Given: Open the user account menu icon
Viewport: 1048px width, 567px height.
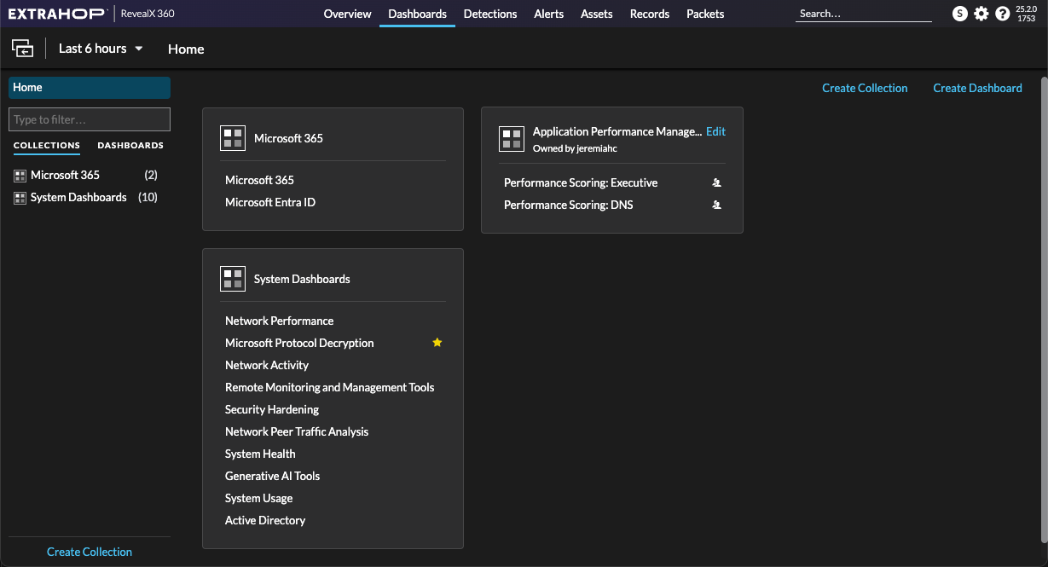Looking at the screenshot, I should click(x=960, y=14).
